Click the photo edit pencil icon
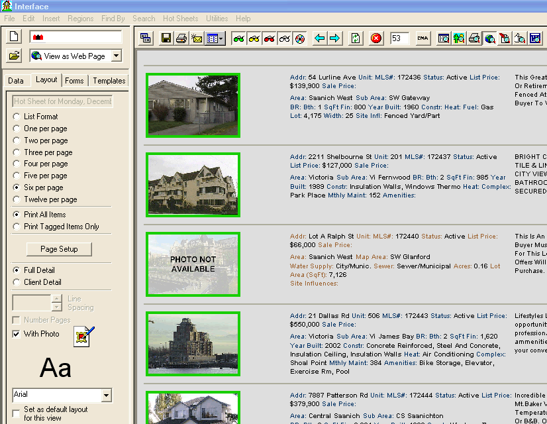547x424 pixels. [83, 337]
